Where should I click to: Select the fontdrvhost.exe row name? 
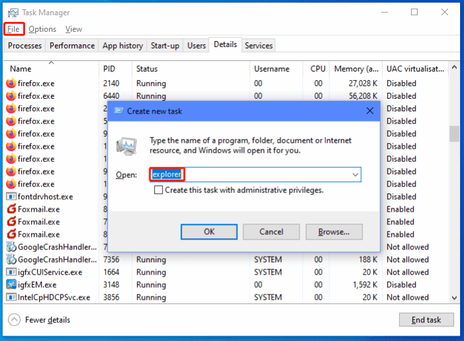(x=45, y=196)
